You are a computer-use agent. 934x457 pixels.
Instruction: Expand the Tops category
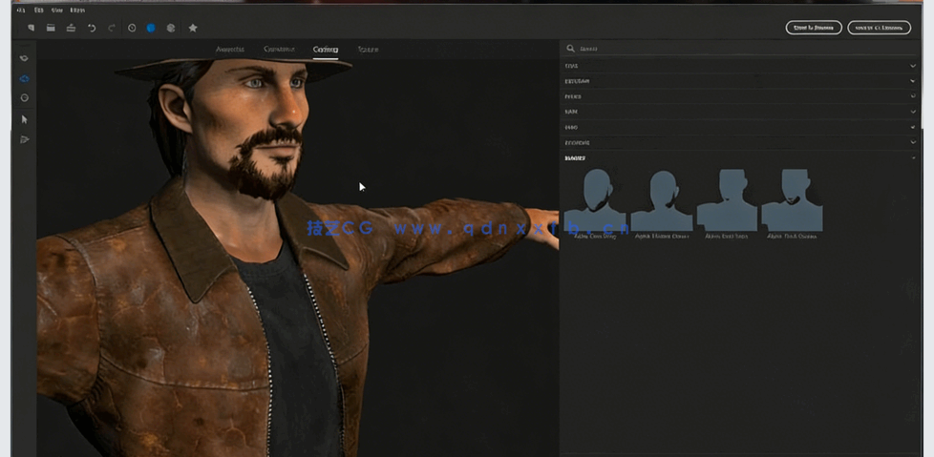(912, 66)
